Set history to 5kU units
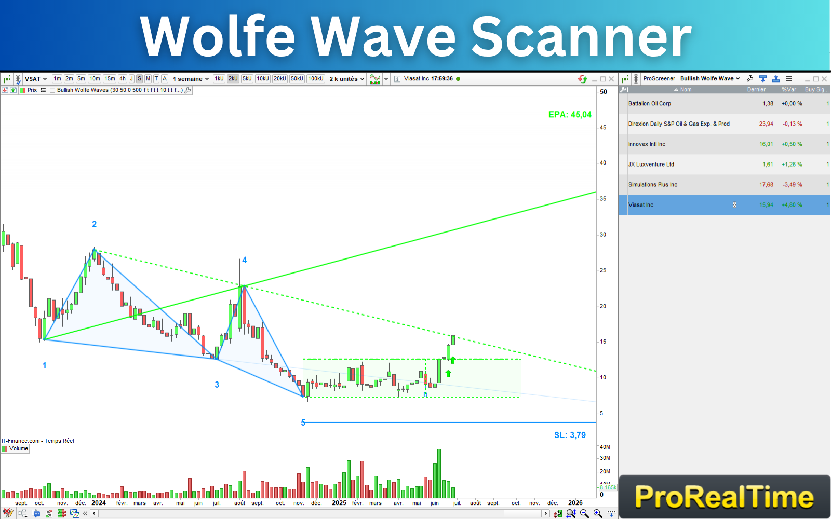Viewport: 831px width, 519px height. (x=247, y=79)
